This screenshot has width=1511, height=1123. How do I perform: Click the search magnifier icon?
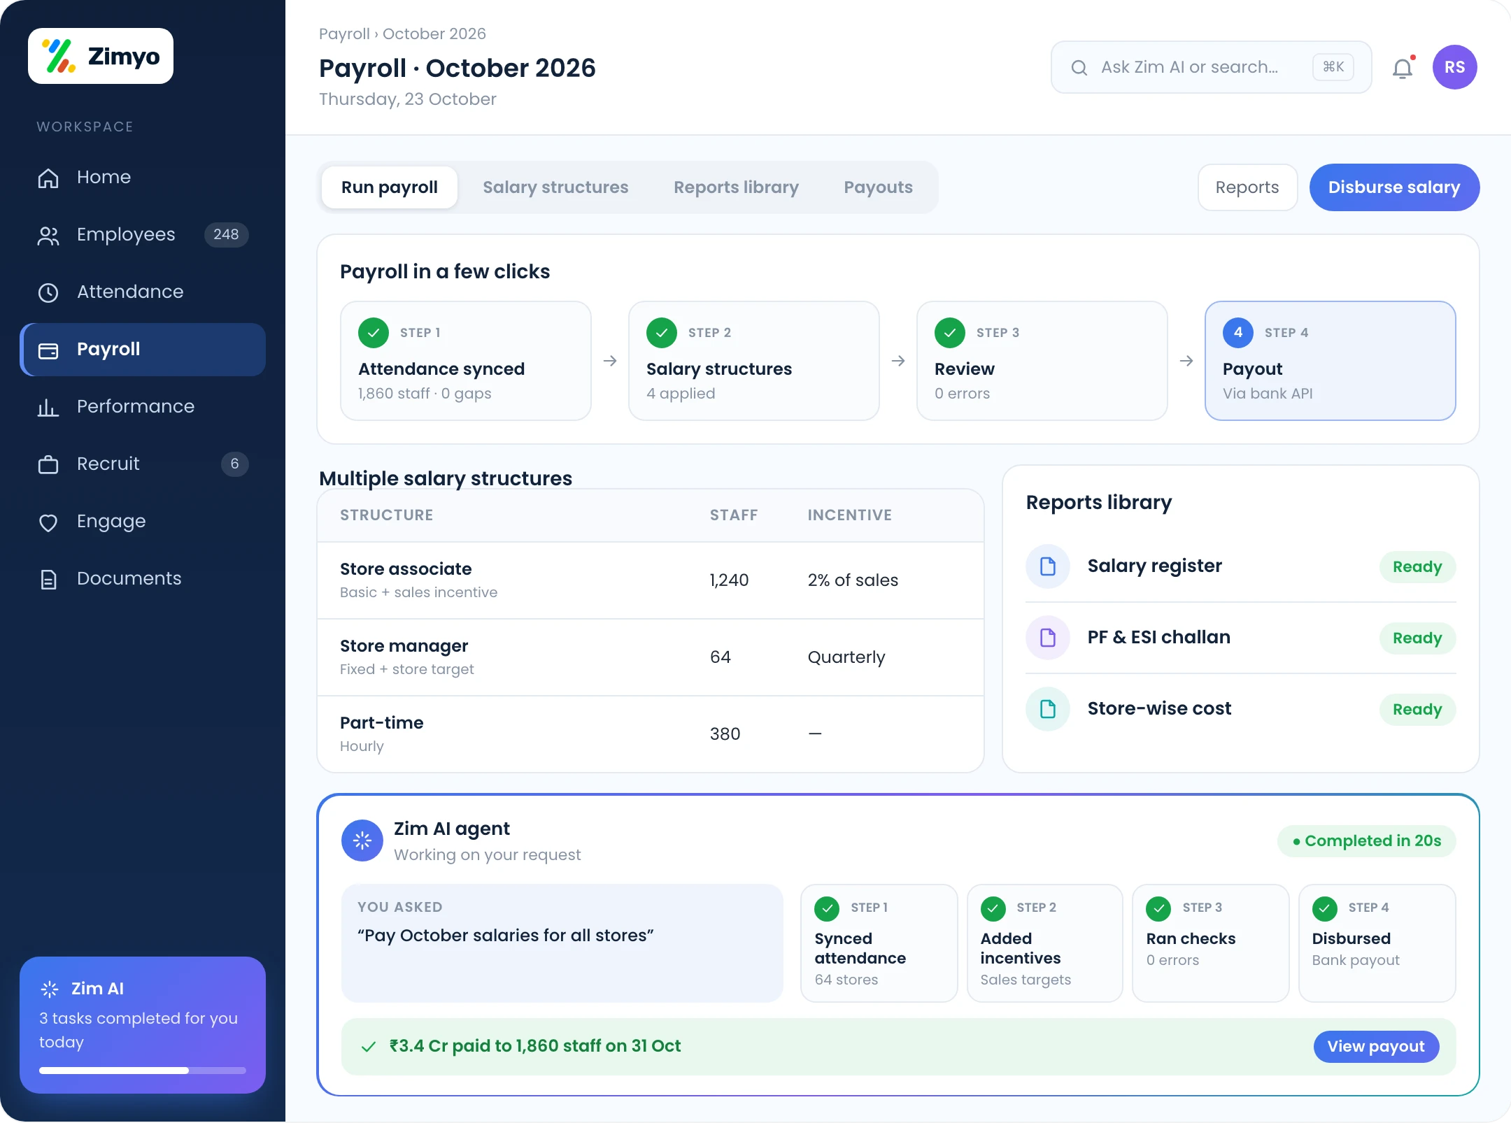(x=1079, y=67)
